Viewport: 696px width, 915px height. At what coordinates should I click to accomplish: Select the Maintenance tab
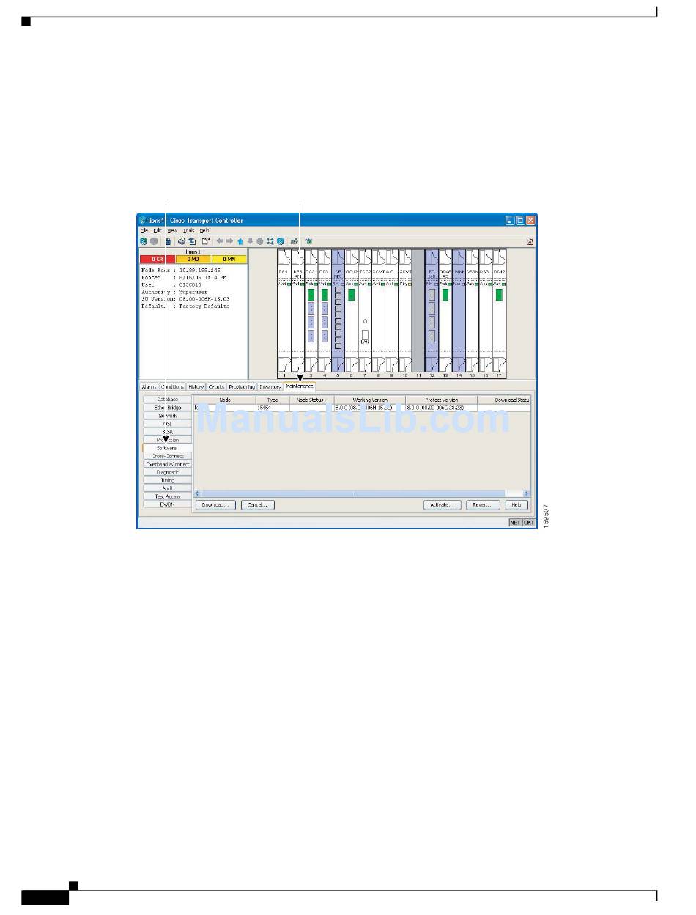tap(300, 386)
